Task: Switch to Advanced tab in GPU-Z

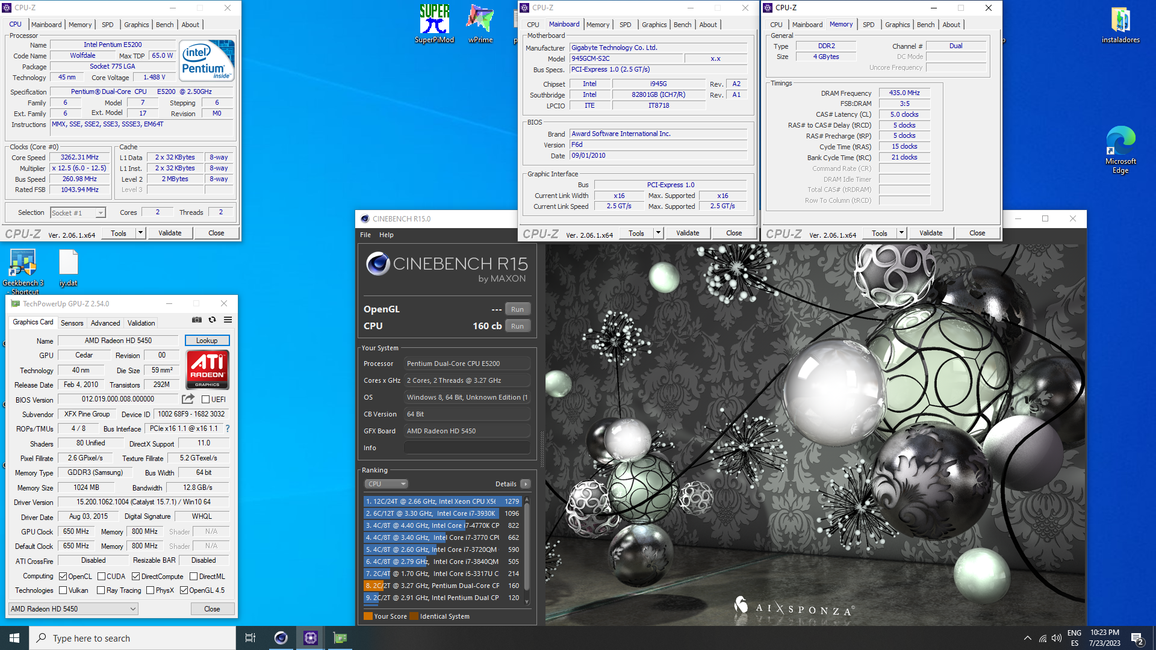Action: (x=105, y=323)
